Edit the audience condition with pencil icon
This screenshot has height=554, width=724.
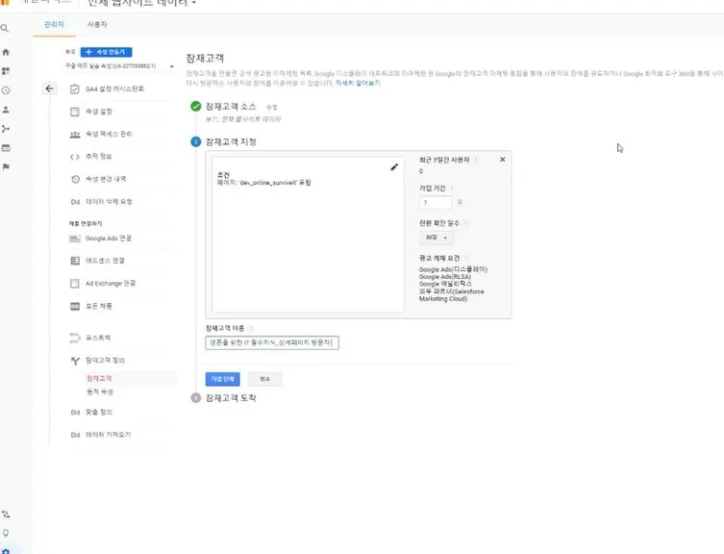[x=394, y=167]
